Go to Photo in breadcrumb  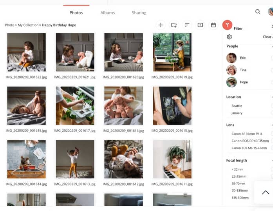[x=9, y=25]
